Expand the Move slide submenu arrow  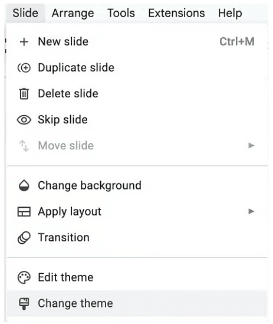click(251, 145)
